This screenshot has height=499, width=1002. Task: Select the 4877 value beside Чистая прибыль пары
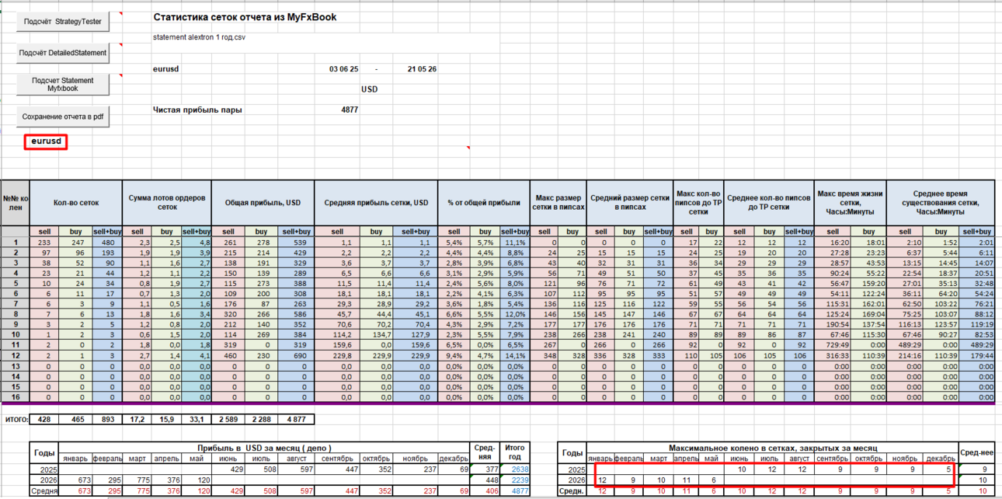coord(350,110)
